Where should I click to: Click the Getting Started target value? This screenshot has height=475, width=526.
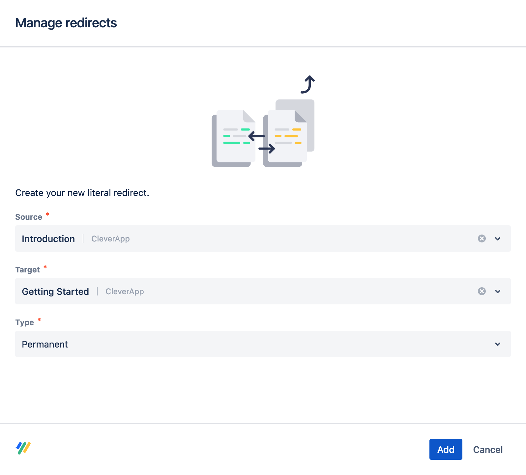tap(55, 292)
